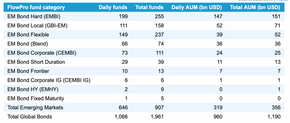Click the Total AUM (bn USD) header
Viewport: 290px width, 123px height.
255,7
